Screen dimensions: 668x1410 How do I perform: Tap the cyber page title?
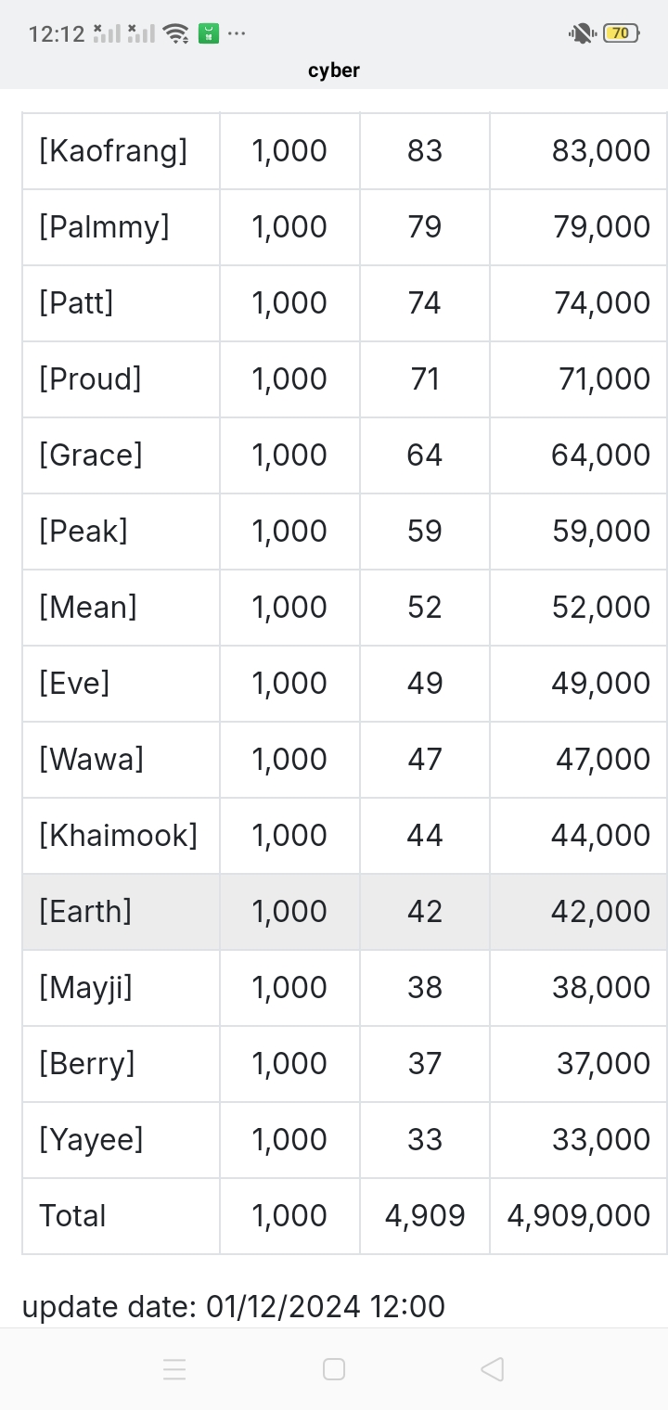[x=334, y=70]
